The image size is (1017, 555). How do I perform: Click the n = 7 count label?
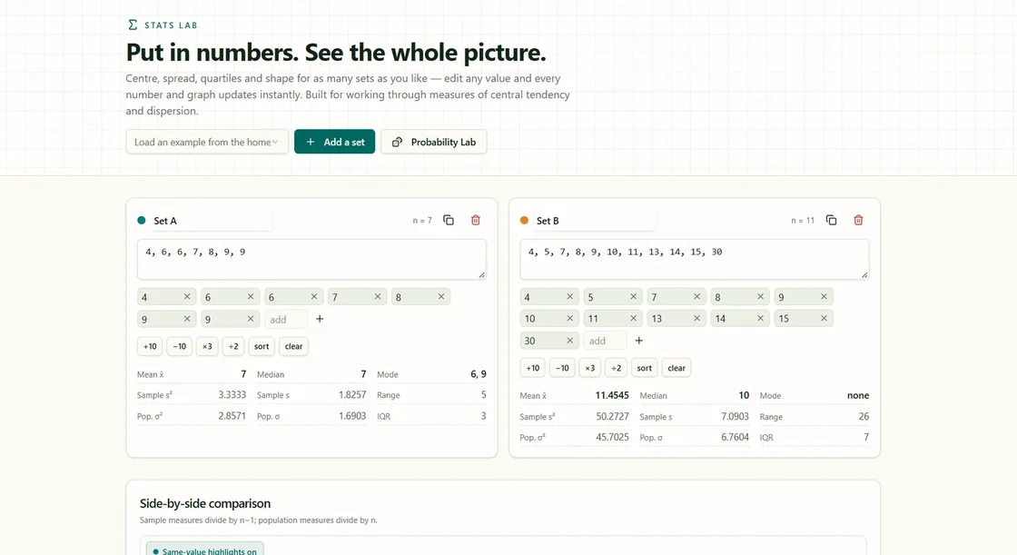422,221
